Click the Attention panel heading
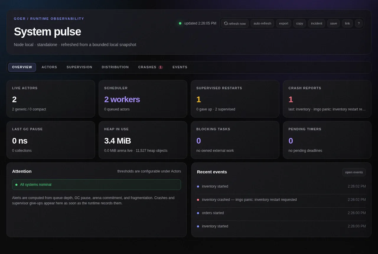The width and height of the screenshot is (378, 254). tap(22, 171)
